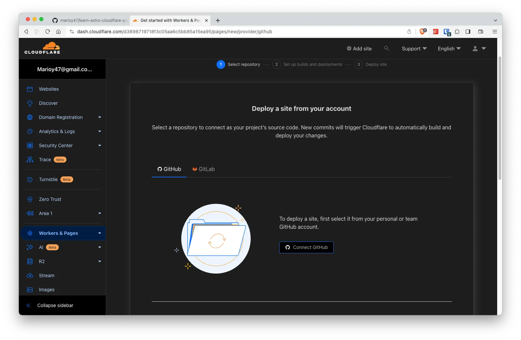This screenshot has width=521, height=340.
Task: Click the browser back arrow
Action: tap(26, 32)
